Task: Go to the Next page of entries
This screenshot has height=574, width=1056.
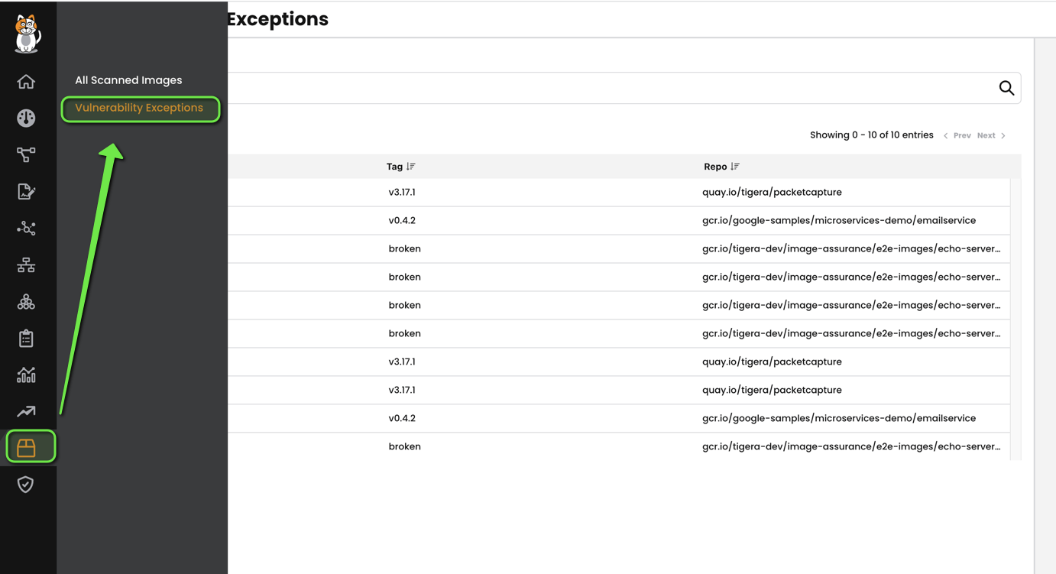Action: [992, 135]
